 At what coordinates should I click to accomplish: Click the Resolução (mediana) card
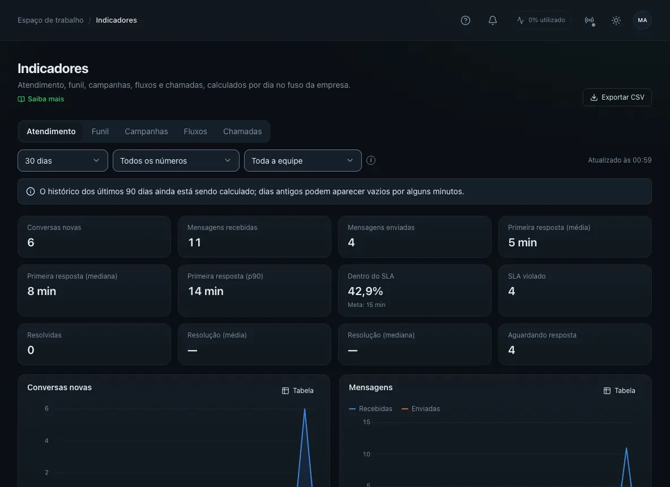[415, 344]
